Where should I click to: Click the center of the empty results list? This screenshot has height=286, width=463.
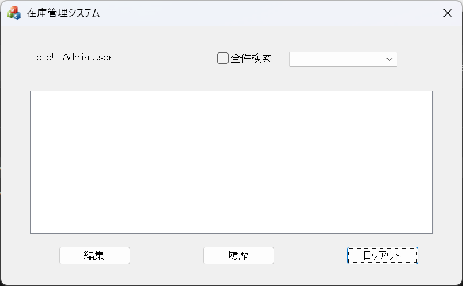(231, 162)
